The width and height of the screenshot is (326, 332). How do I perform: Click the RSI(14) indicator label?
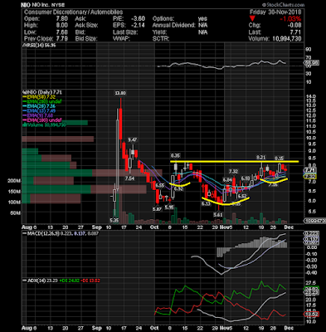click(39, 45)
